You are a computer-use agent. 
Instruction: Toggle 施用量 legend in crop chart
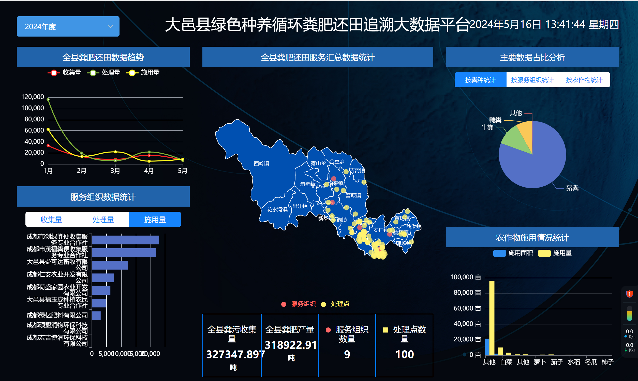click(x=555, y=253)
